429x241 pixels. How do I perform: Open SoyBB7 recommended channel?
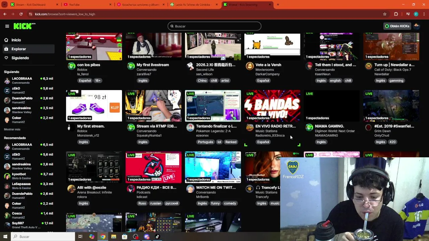pos(28,225)
